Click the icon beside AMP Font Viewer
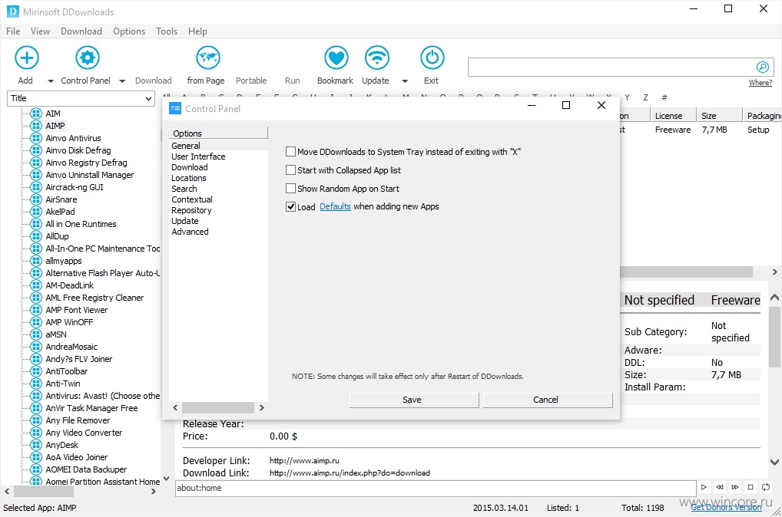This screenshot has height=517, width=782. click(x=36, y=310)
